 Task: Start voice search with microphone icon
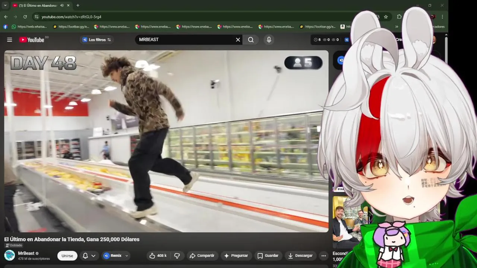tap(269, 40)
